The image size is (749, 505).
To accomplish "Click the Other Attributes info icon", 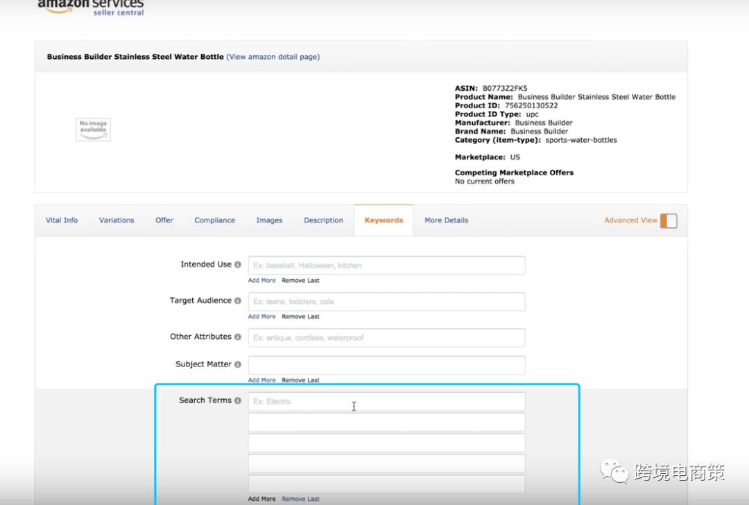I will [237, 337].
